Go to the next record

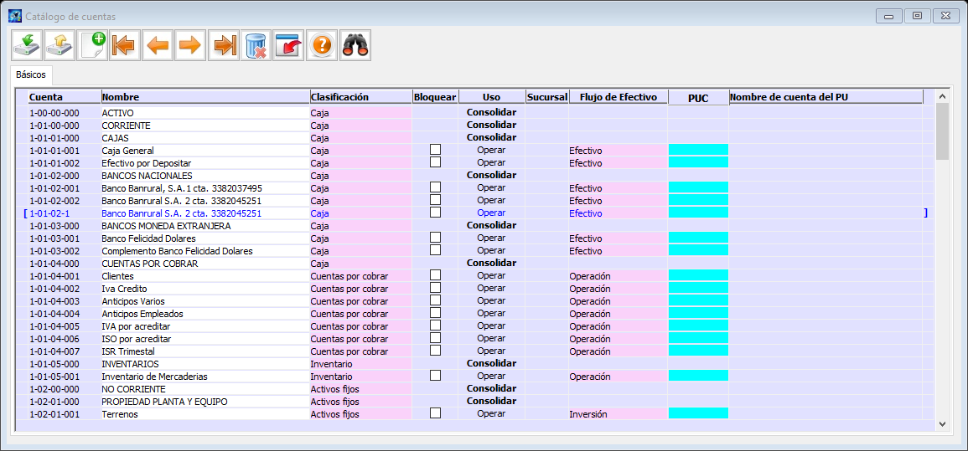point(190,45)
